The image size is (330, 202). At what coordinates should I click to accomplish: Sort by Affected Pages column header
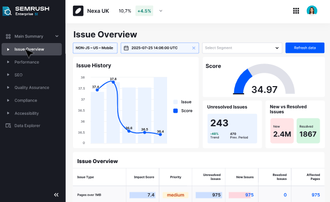[313, 177]
